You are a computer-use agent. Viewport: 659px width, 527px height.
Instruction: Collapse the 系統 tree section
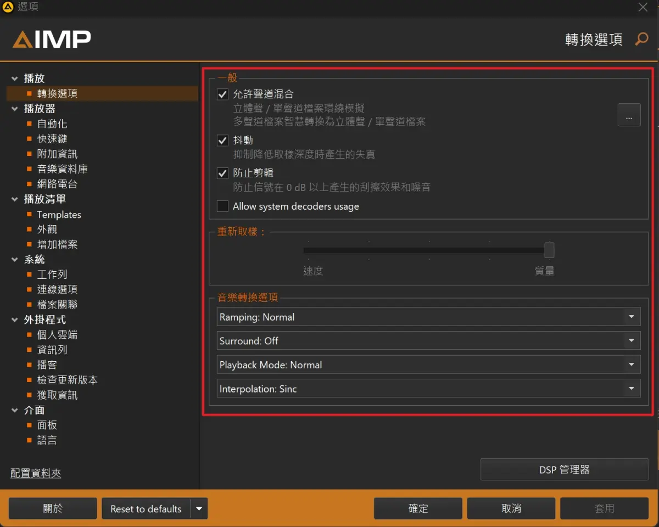click(x=14, y=260)
